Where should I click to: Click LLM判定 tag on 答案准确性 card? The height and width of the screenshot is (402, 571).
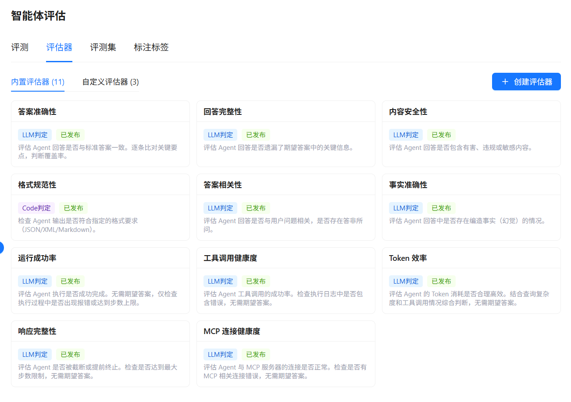coord(35,135)
